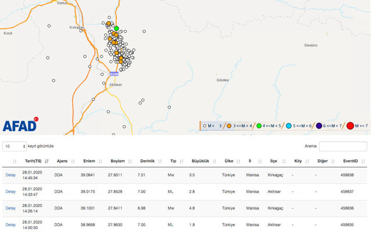Click the green magnitude 4–5 earthquake marker on map
The width and height of the screenshot is (372, 232).
116,28
